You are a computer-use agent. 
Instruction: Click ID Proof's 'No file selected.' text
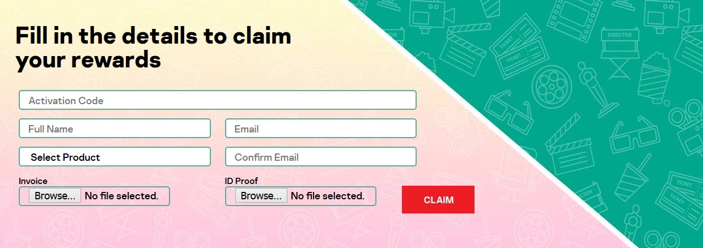click(328, 196)
